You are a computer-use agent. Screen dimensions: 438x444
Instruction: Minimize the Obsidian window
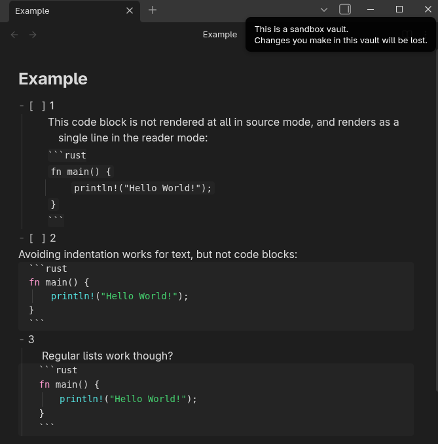pos(371,9)
